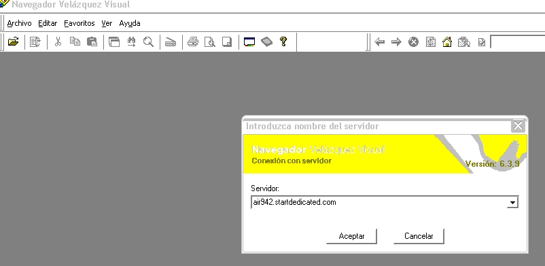Click the Cut scissors icon
Image resolution: width=545 pixels, height=266 pixels.
[x=58, y=41]
